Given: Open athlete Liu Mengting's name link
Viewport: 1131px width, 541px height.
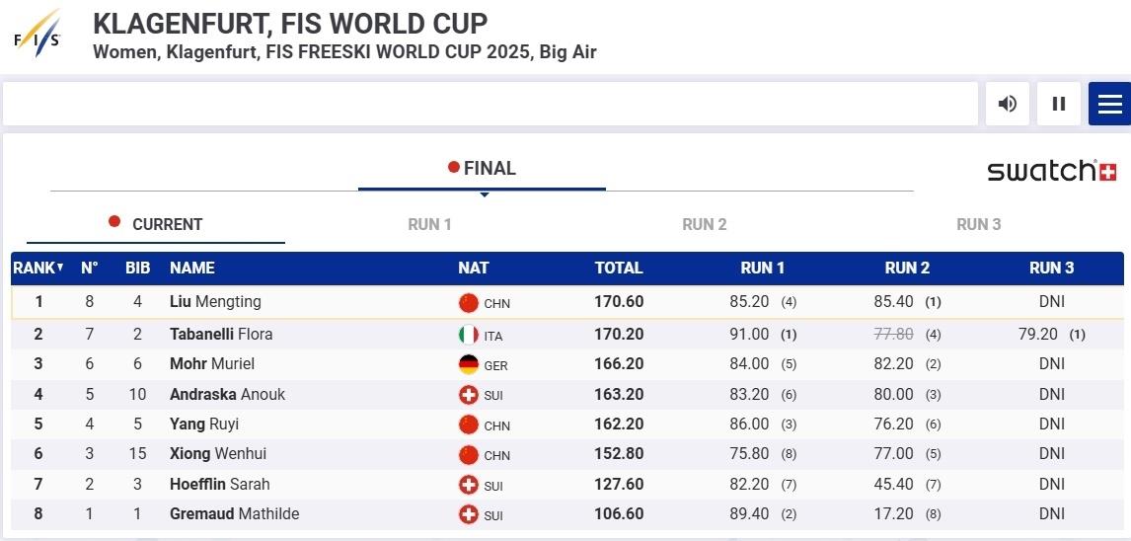Looking at the screenshot, I should pos(215,302).
